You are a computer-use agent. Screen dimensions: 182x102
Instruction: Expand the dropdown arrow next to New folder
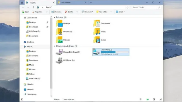[111, 12]
